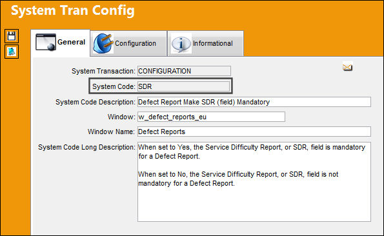The width and height of the screenshot is (384, 236).
Task: Click the Window field w_defect_reports_eu
Action: click(x=211, y=117)
